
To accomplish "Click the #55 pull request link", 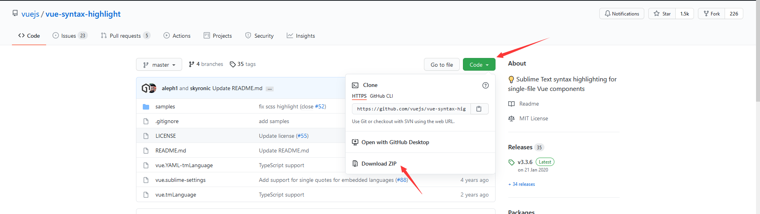I will coord(302,136).
